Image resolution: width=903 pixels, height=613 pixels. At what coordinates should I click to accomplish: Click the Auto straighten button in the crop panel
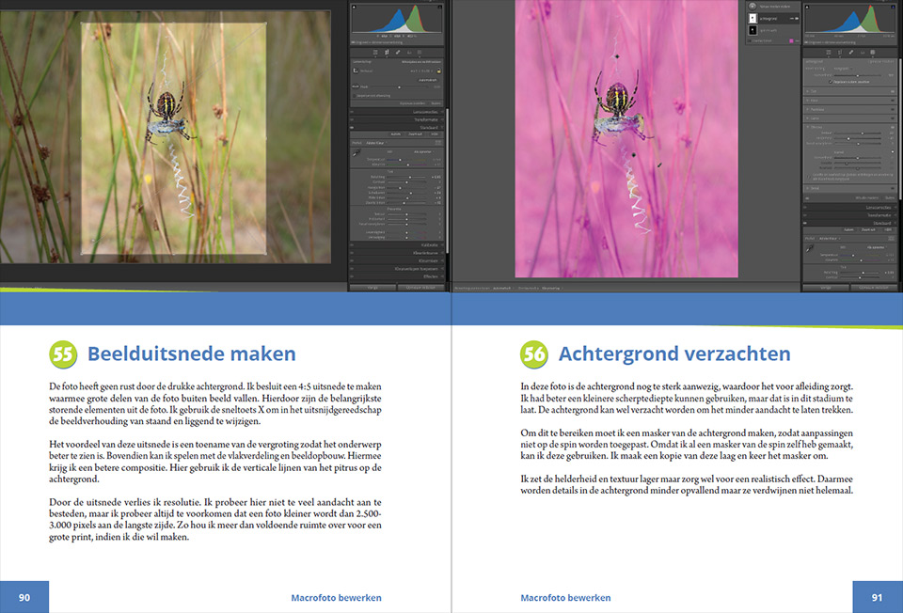pyautogui.click(x=427, y=80)
